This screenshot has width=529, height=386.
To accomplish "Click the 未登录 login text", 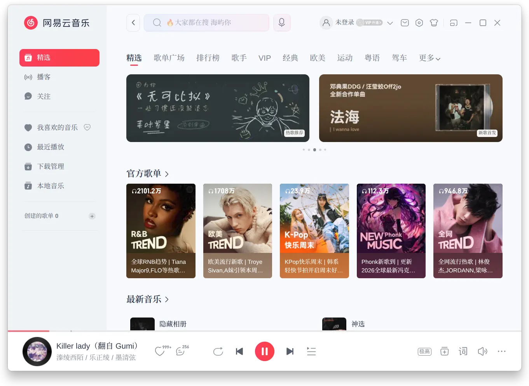I will 345,22.
